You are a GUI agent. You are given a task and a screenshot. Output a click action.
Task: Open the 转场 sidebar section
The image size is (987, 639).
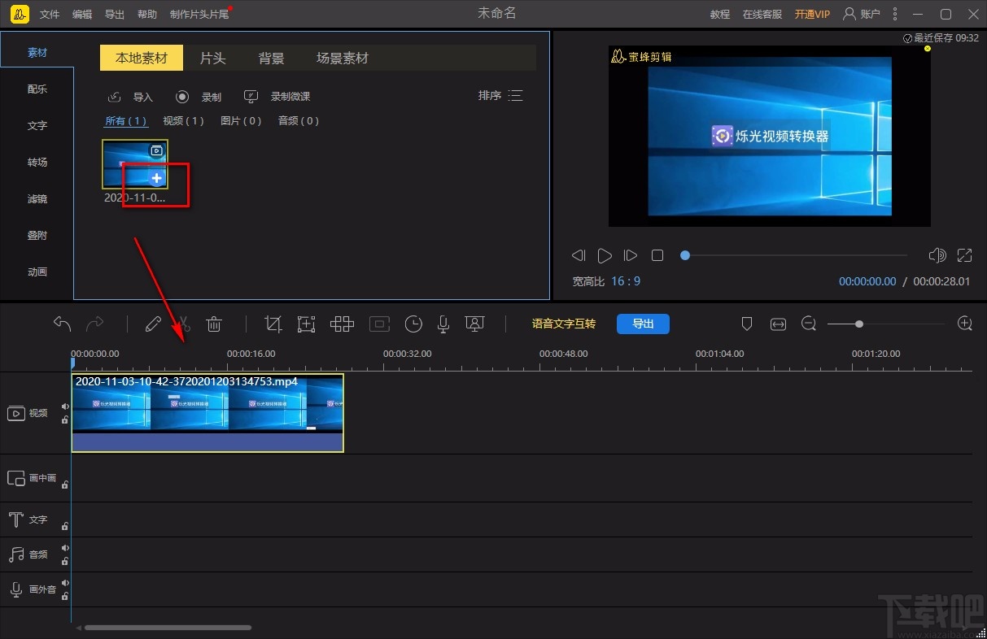pos(37,162)
